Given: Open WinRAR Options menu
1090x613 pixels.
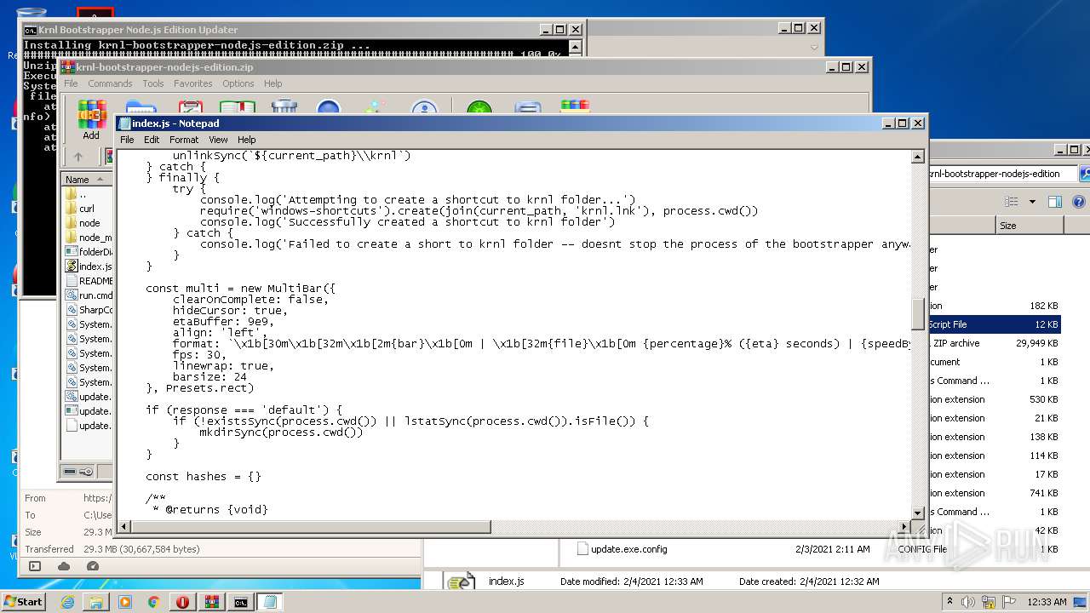Looking at the screenshot, I should [x=238, y=83].
